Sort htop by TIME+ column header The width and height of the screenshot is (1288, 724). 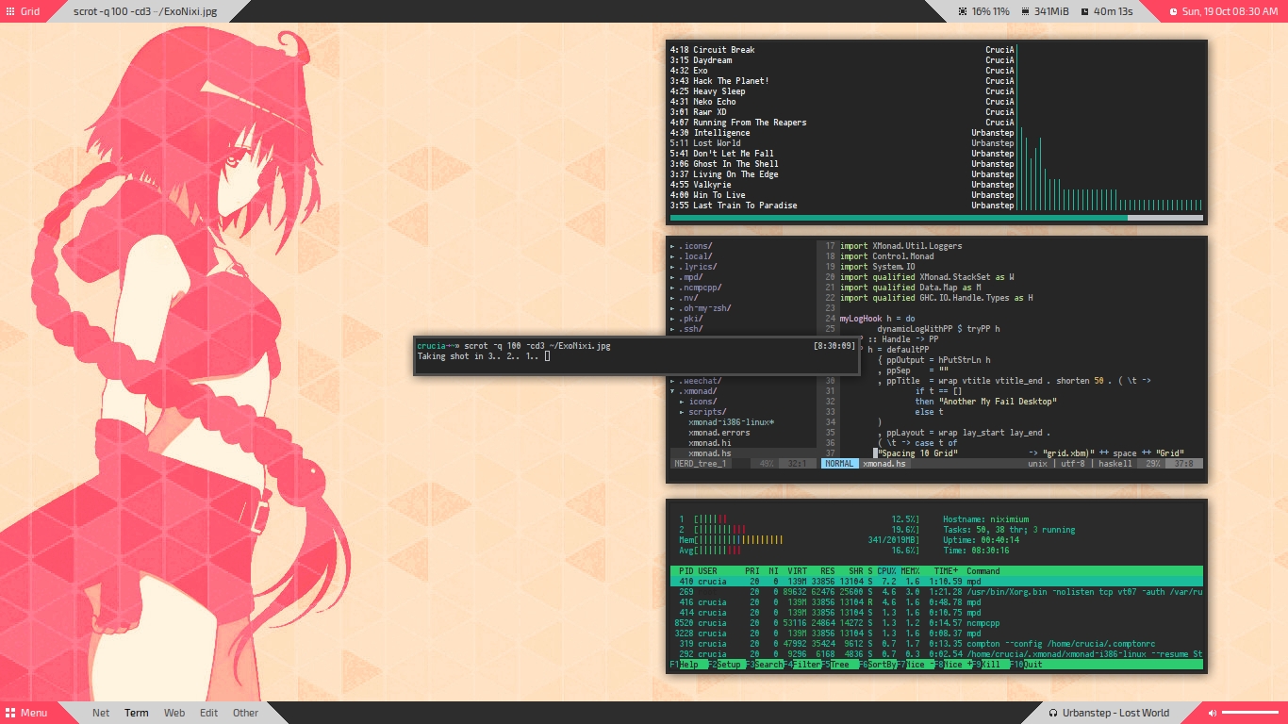946,571
